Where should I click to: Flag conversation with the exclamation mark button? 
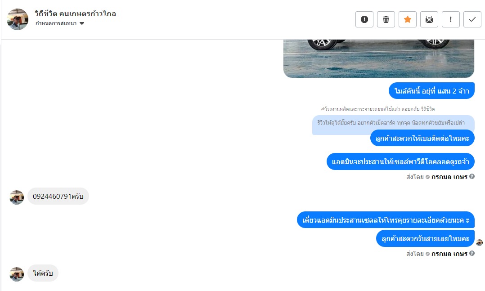[451, 19]
